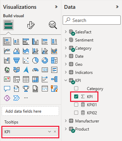The width and height of the screenshot is (122, 141).
Task: Expand the Date table
Action: (66, 56)
